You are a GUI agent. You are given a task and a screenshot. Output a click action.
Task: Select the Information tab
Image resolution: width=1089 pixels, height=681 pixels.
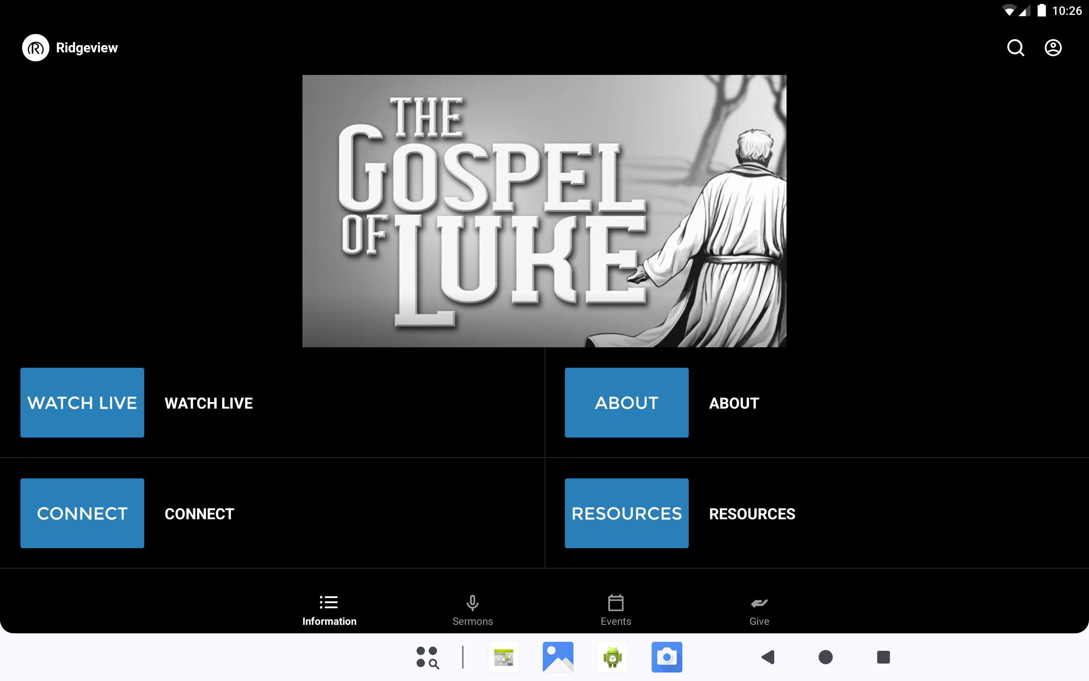click(x=329, y=610)
